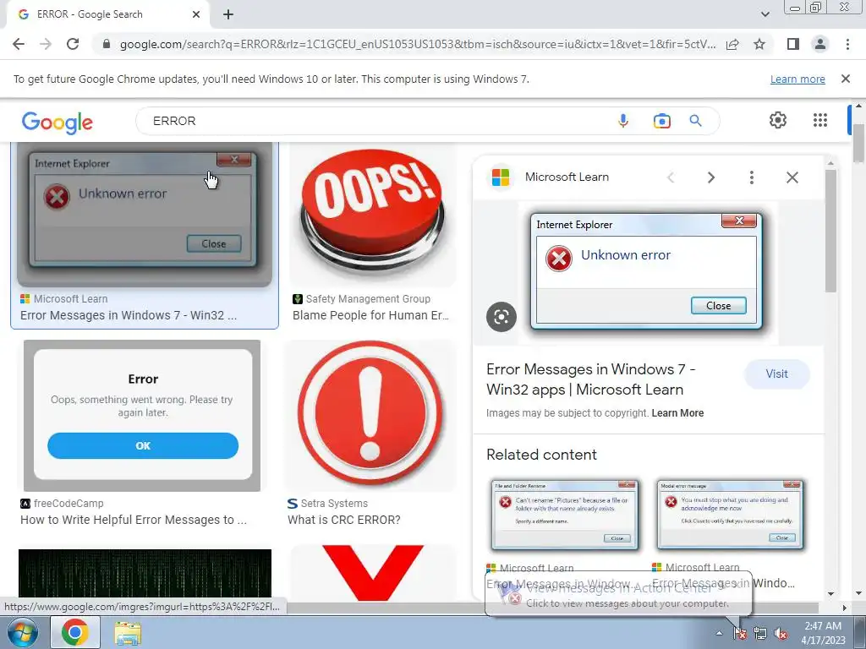Open Chrome three-dot menu
Image resolution: width=866 pixels, height=649 pixels.
pyautogui.click(x=847, y=44)
